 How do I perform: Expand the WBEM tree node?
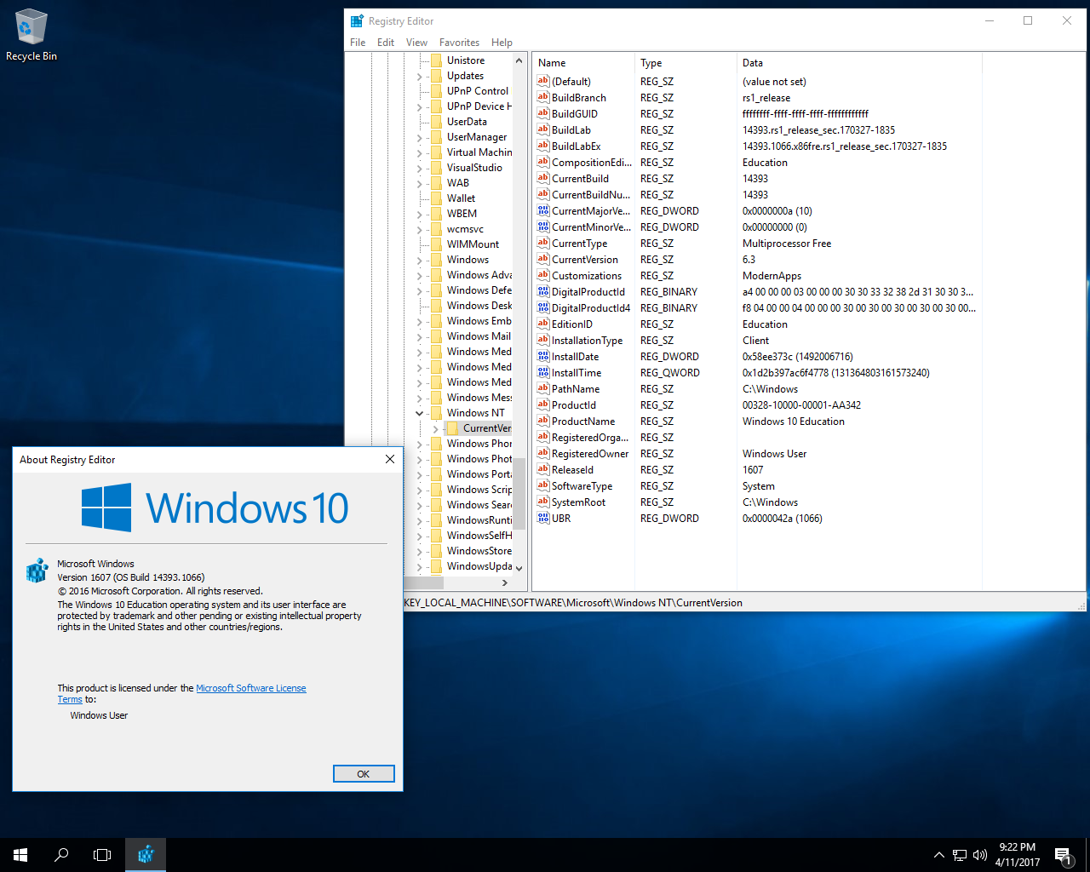[420, 214]
